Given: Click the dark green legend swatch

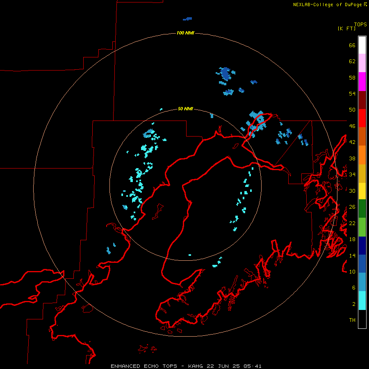Looking at the screenshot, I should [x=362, y=209].
